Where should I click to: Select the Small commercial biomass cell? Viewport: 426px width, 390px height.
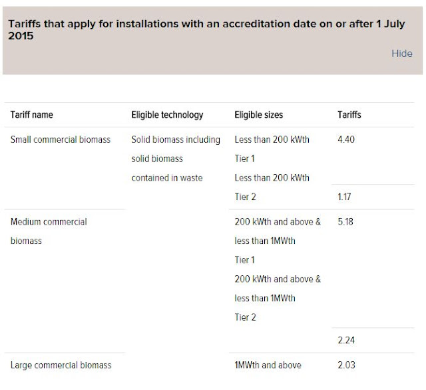tap(61, 139)
